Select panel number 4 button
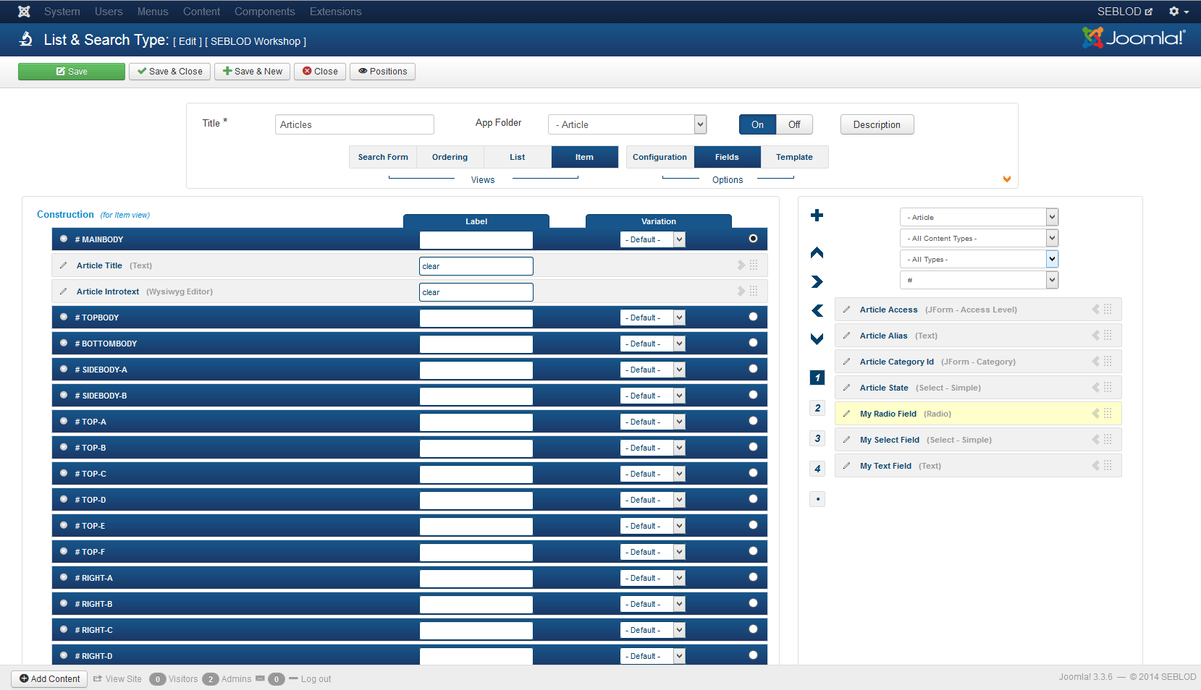The image size is (1201, 690). tap(817, 469)
